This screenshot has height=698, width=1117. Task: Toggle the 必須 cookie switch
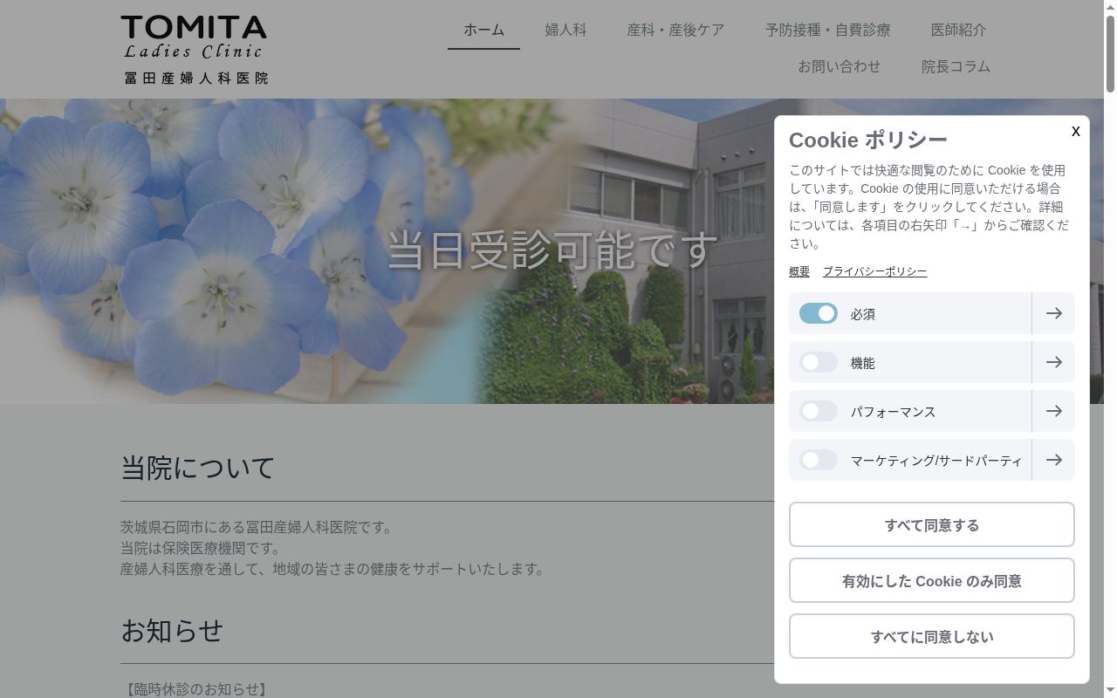tap(819, 313)
